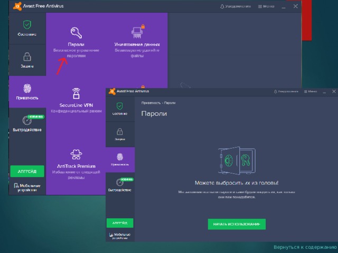Minimize the front Avast window
This screenshot has height=253, width=338.
tap(324, 92)
